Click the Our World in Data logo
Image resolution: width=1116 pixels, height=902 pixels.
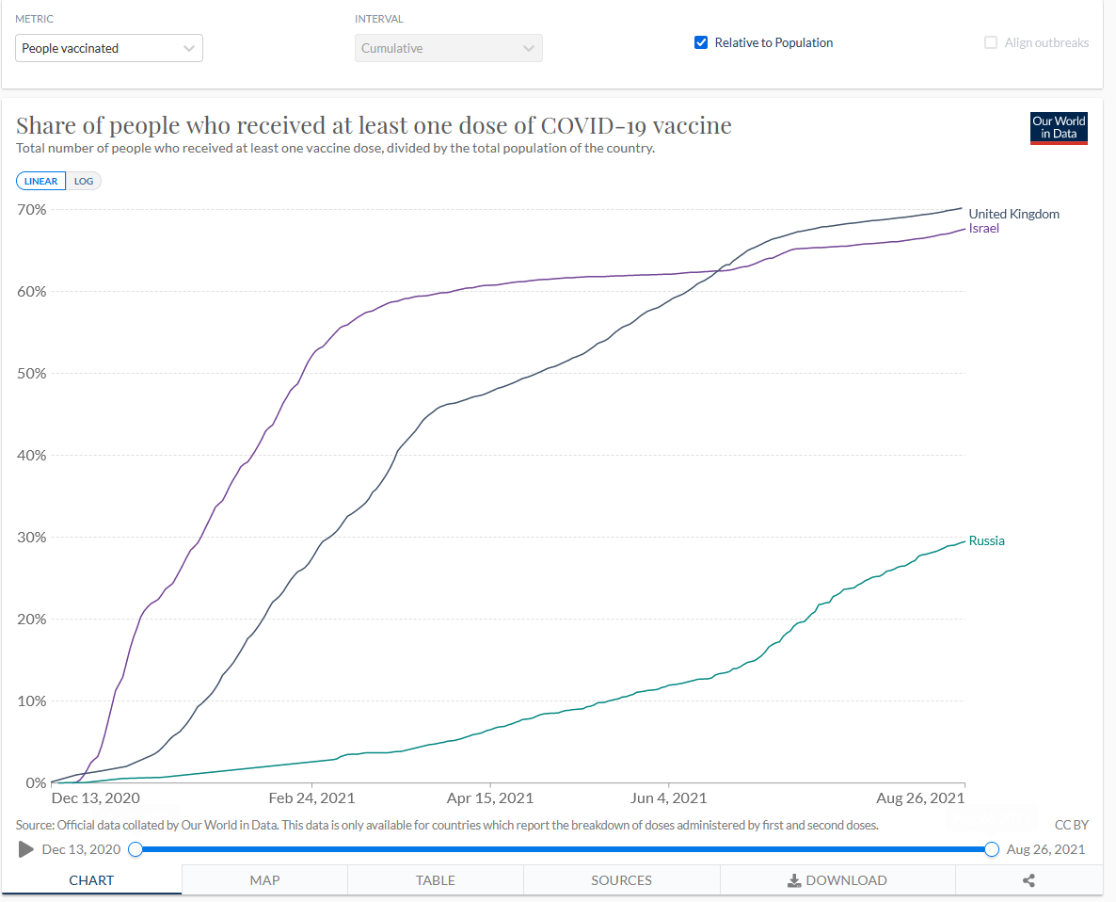click(x=1059, y=128)
